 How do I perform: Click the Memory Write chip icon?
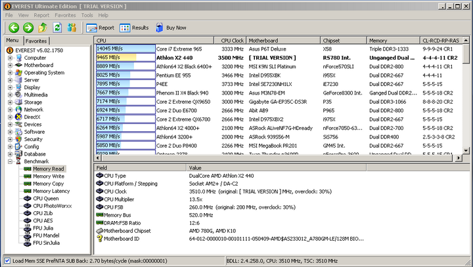pyautogui.click(x=28, y=176)
